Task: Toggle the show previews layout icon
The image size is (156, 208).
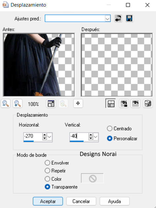Action: [x=111, y=104]
